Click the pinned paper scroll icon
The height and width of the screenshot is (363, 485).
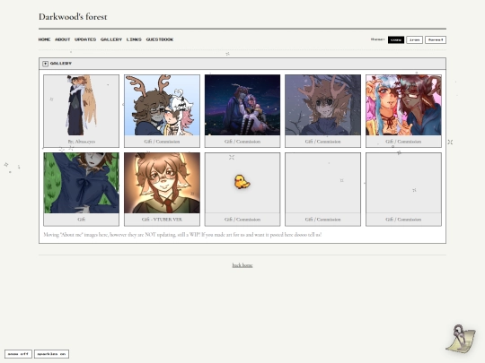[x=460, y=339]
